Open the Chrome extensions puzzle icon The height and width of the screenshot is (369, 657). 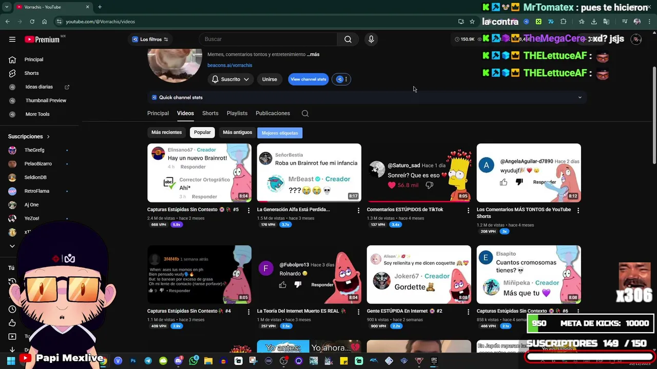pos(563,22)
